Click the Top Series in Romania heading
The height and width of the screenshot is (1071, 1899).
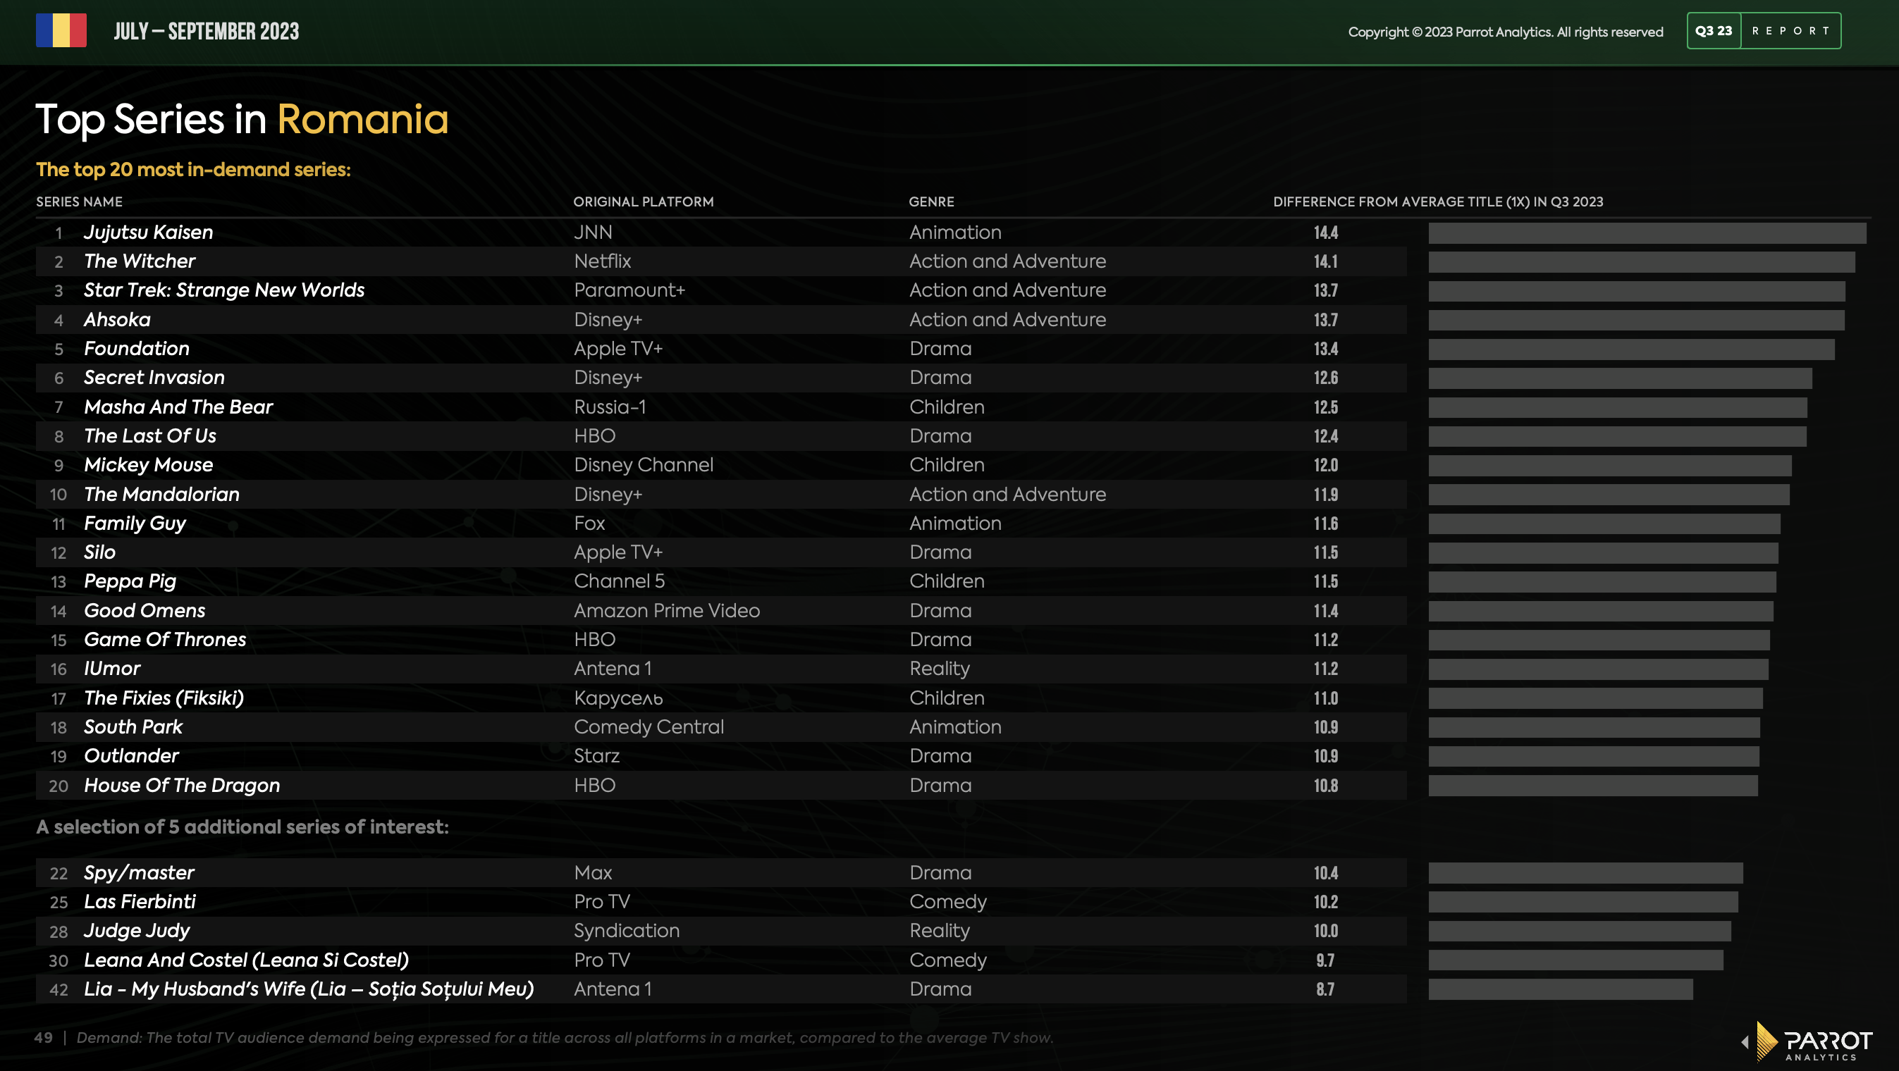click(x=242, y=119)
